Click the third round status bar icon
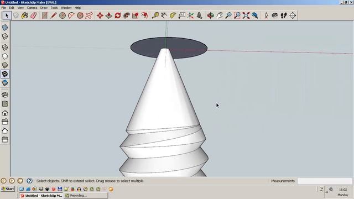354x199 pixels. (x=20, y=181)
